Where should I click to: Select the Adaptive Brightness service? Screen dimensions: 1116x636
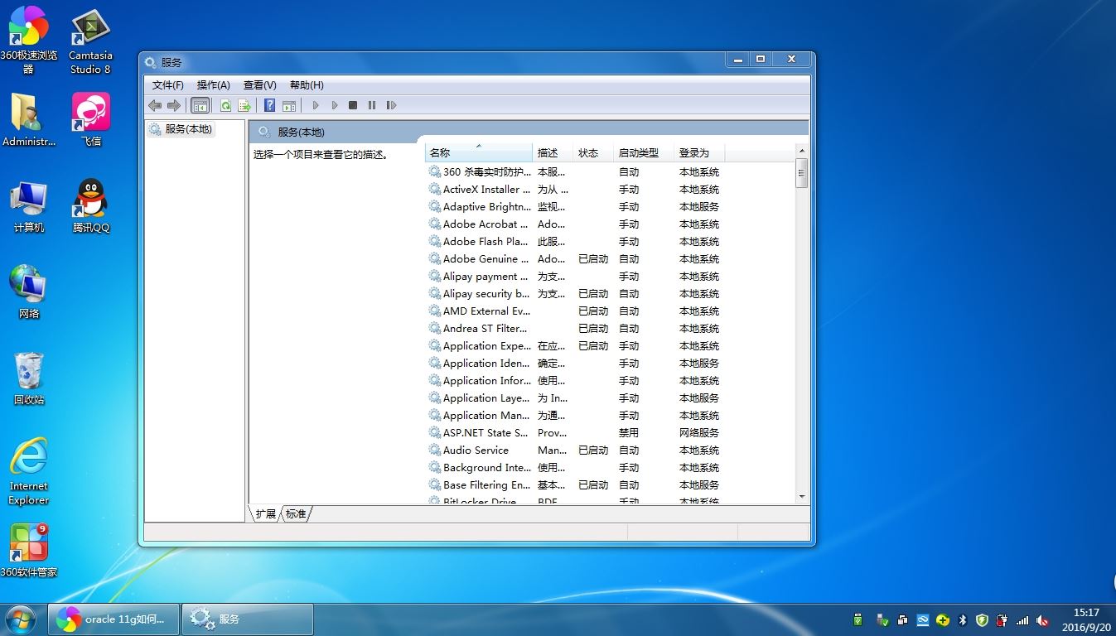[574, 207]
